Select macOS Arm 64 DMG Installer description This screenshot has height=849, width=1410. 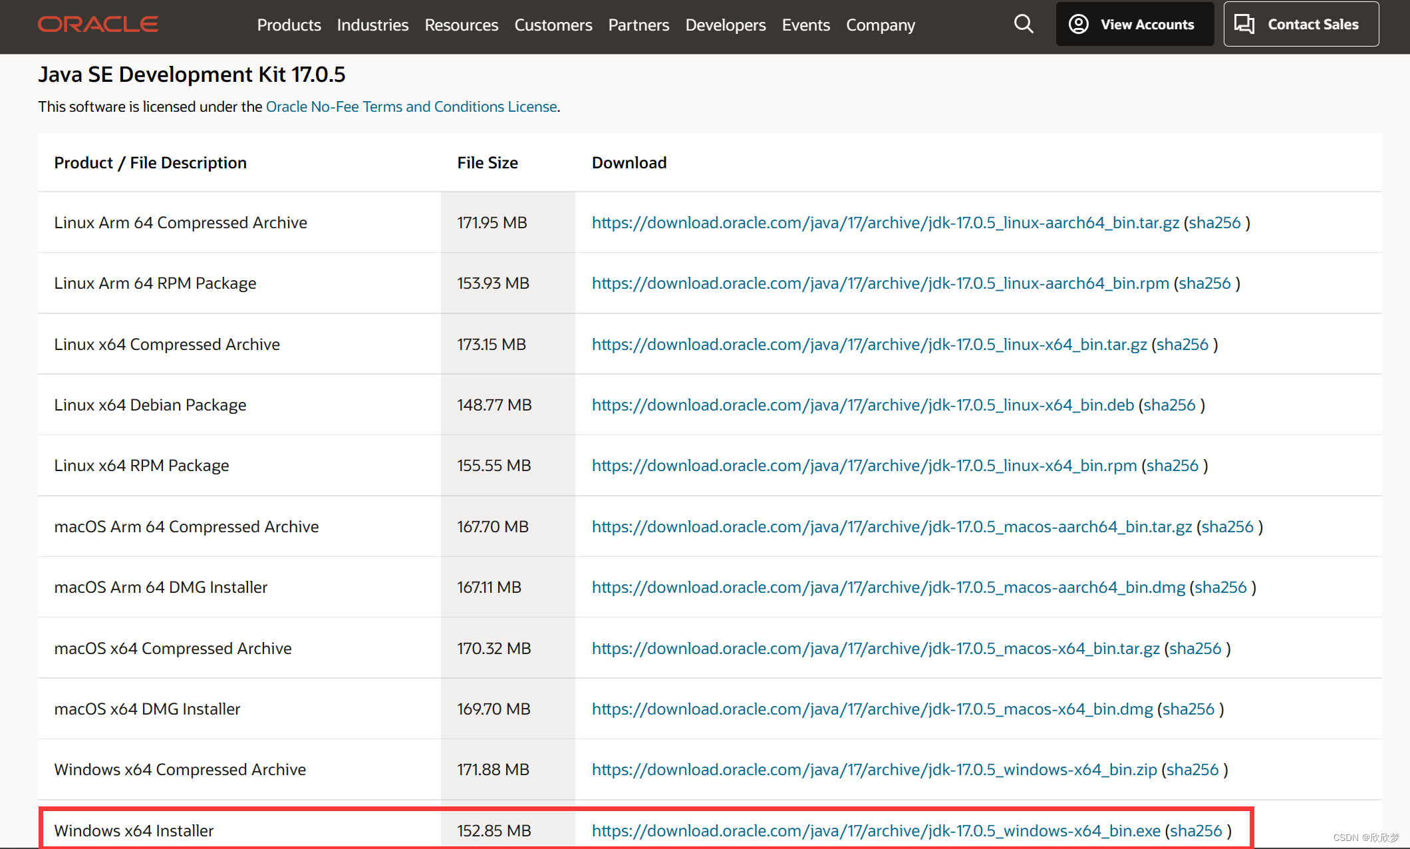click(x=160, y=588)
